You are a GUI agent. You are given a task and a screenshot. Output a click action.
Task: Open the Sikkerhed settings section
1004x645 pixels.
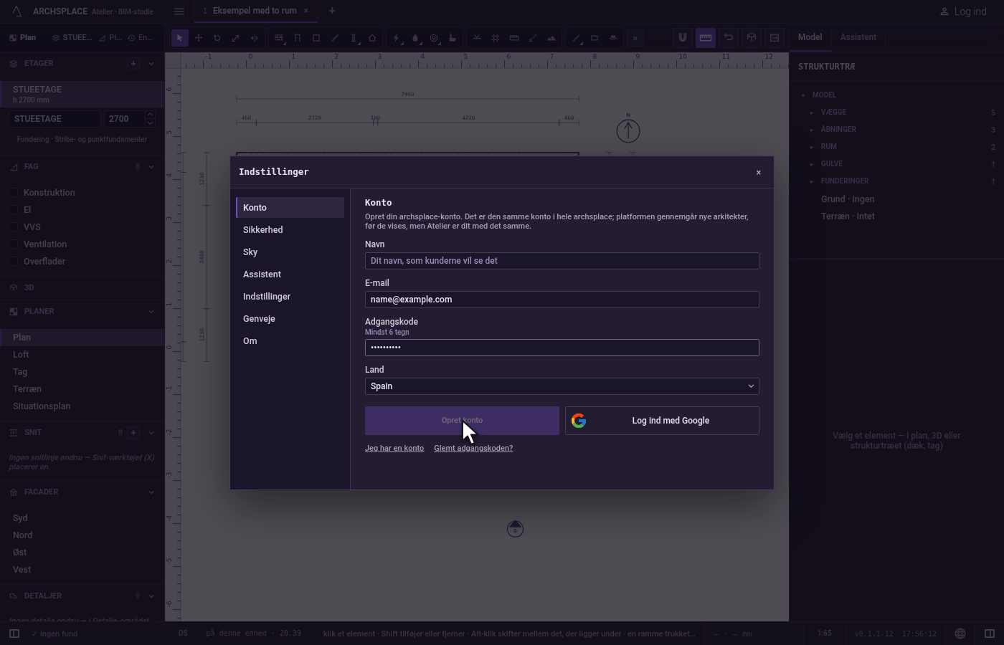coord(290,230)
